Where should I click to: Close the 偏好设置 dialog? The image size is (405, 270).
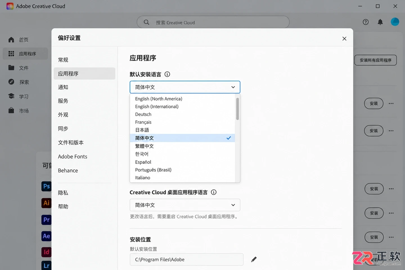click(x=344, y=39)
